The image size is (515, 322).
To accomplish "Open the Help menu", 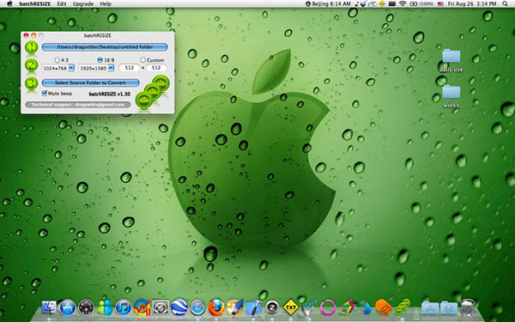I will pyautogui.click(x=106, y=3).
